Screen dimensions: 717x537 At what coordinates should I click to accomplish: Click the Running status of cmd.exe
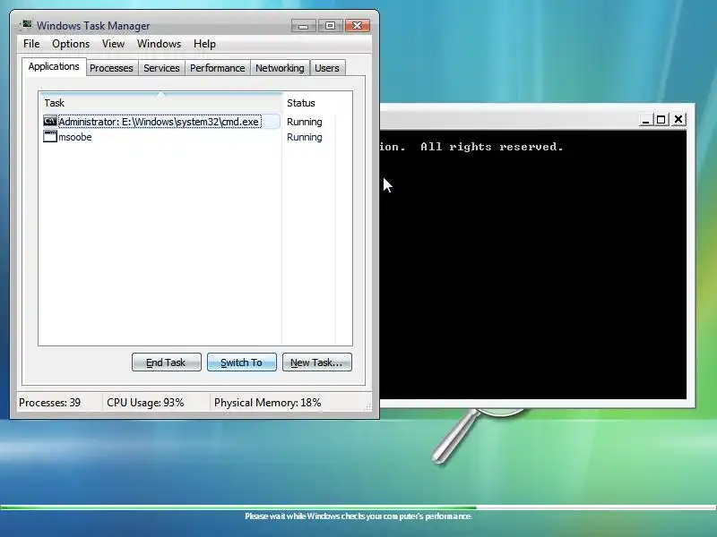pyautogui.click(x=305, y=122)
